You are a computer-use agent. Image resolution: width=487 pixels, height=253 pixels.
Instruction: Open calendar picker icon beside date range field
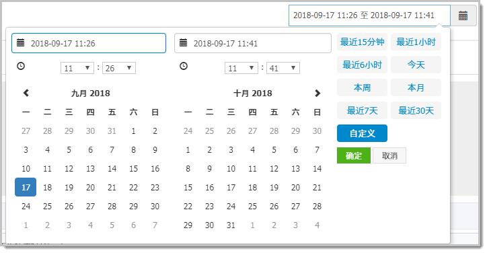pos(463,15)
